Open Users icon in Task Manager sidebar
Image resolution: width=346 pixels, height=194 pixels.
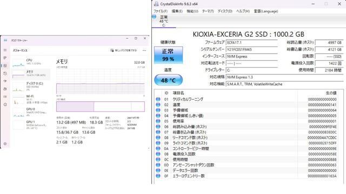5,89
